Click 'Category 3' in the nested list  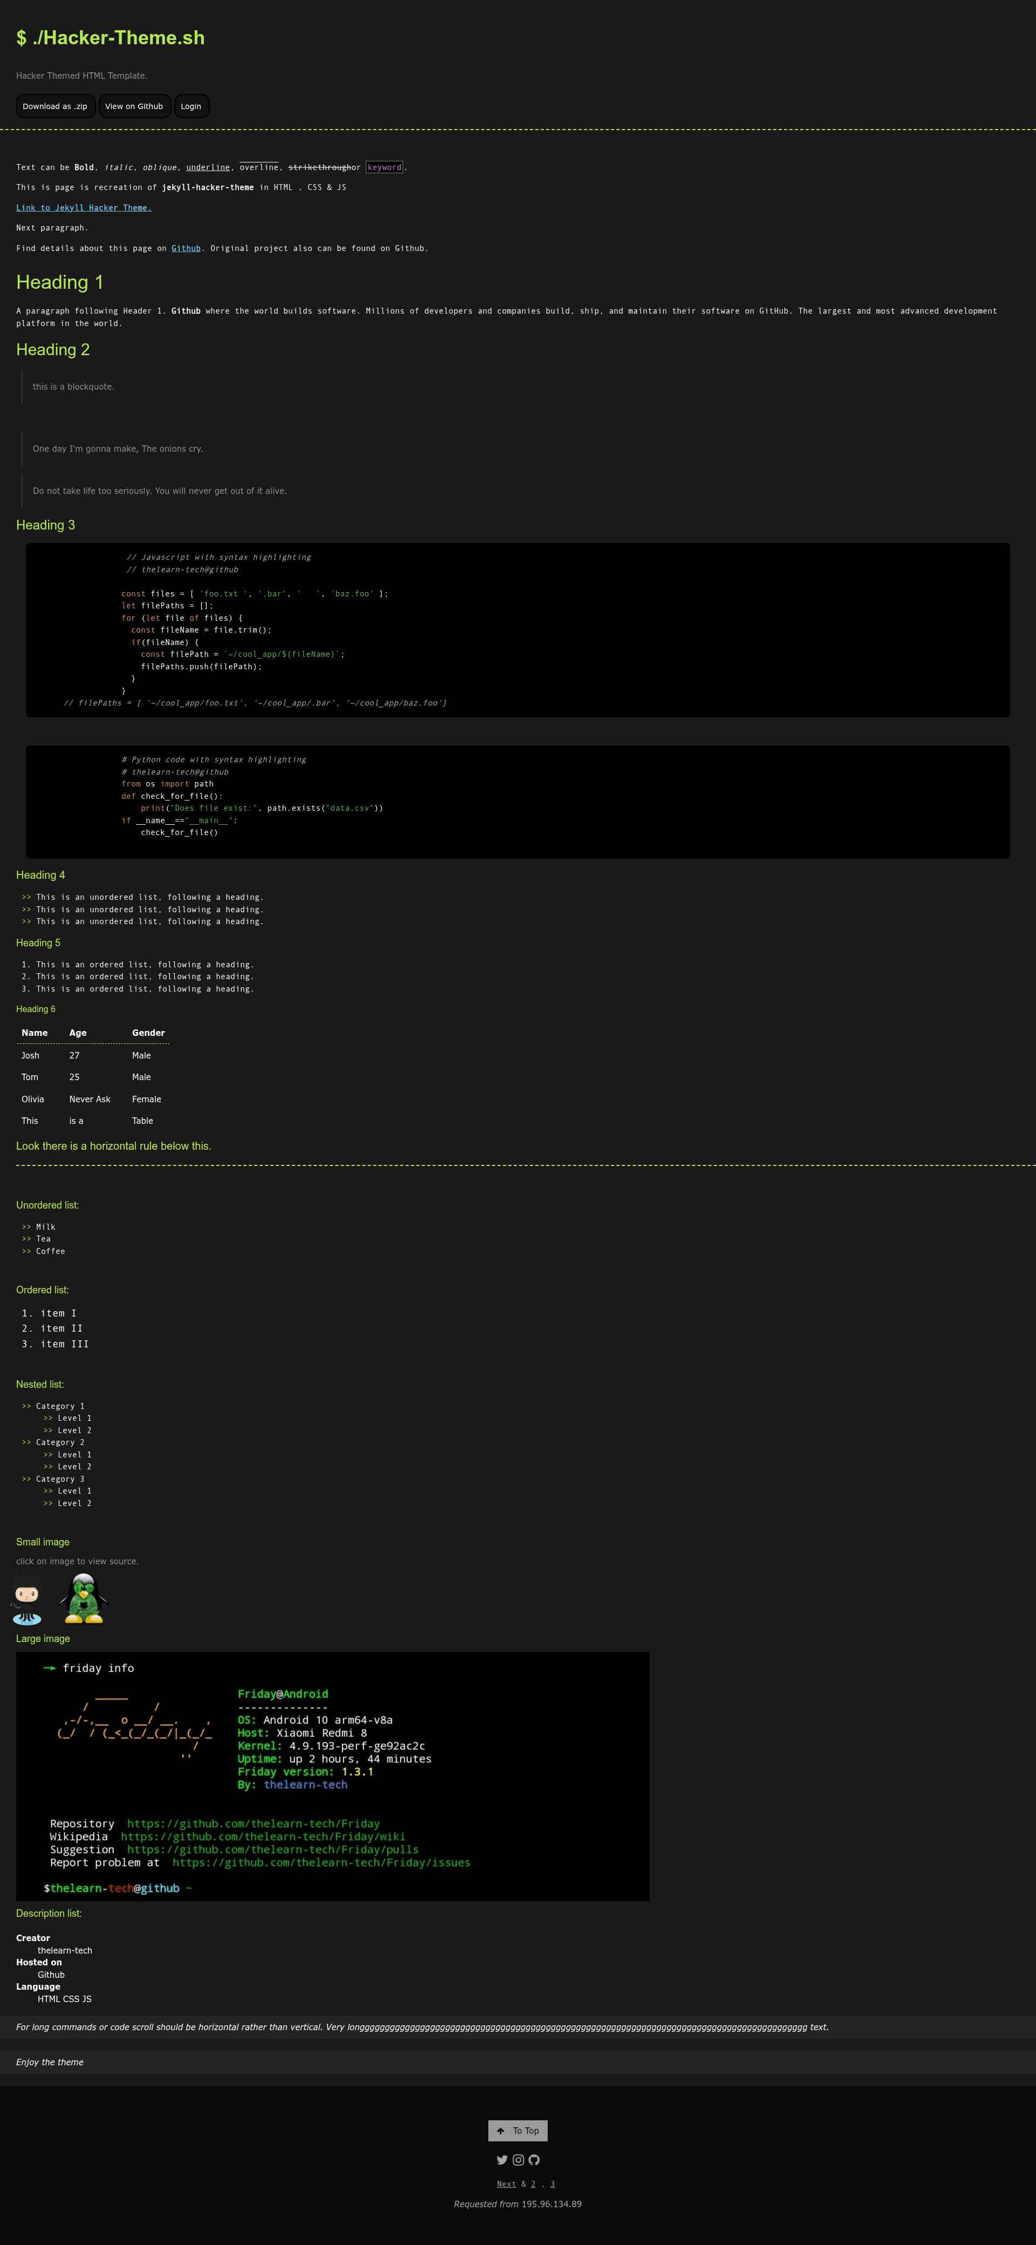(60, 1479)
